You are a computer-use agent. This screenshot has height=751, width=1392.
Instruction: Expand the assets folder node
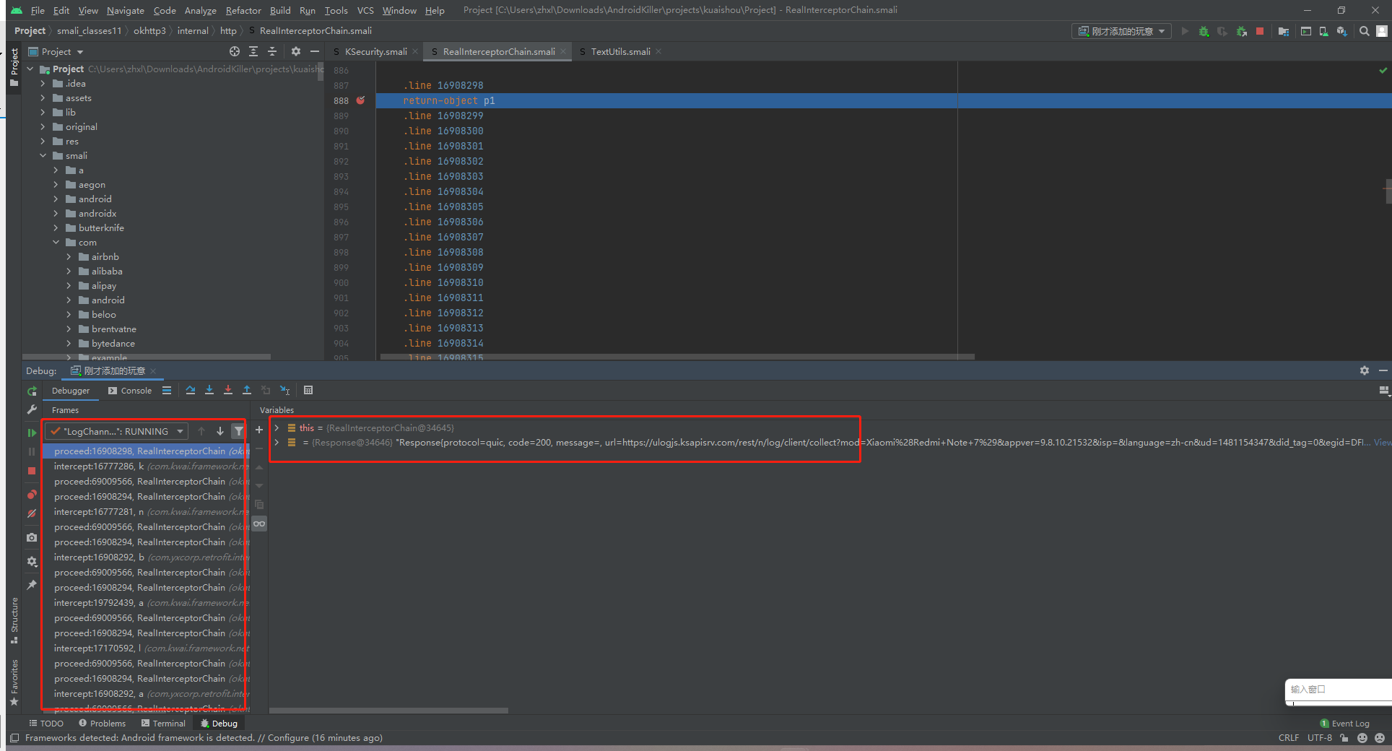[x=43, y=98]
